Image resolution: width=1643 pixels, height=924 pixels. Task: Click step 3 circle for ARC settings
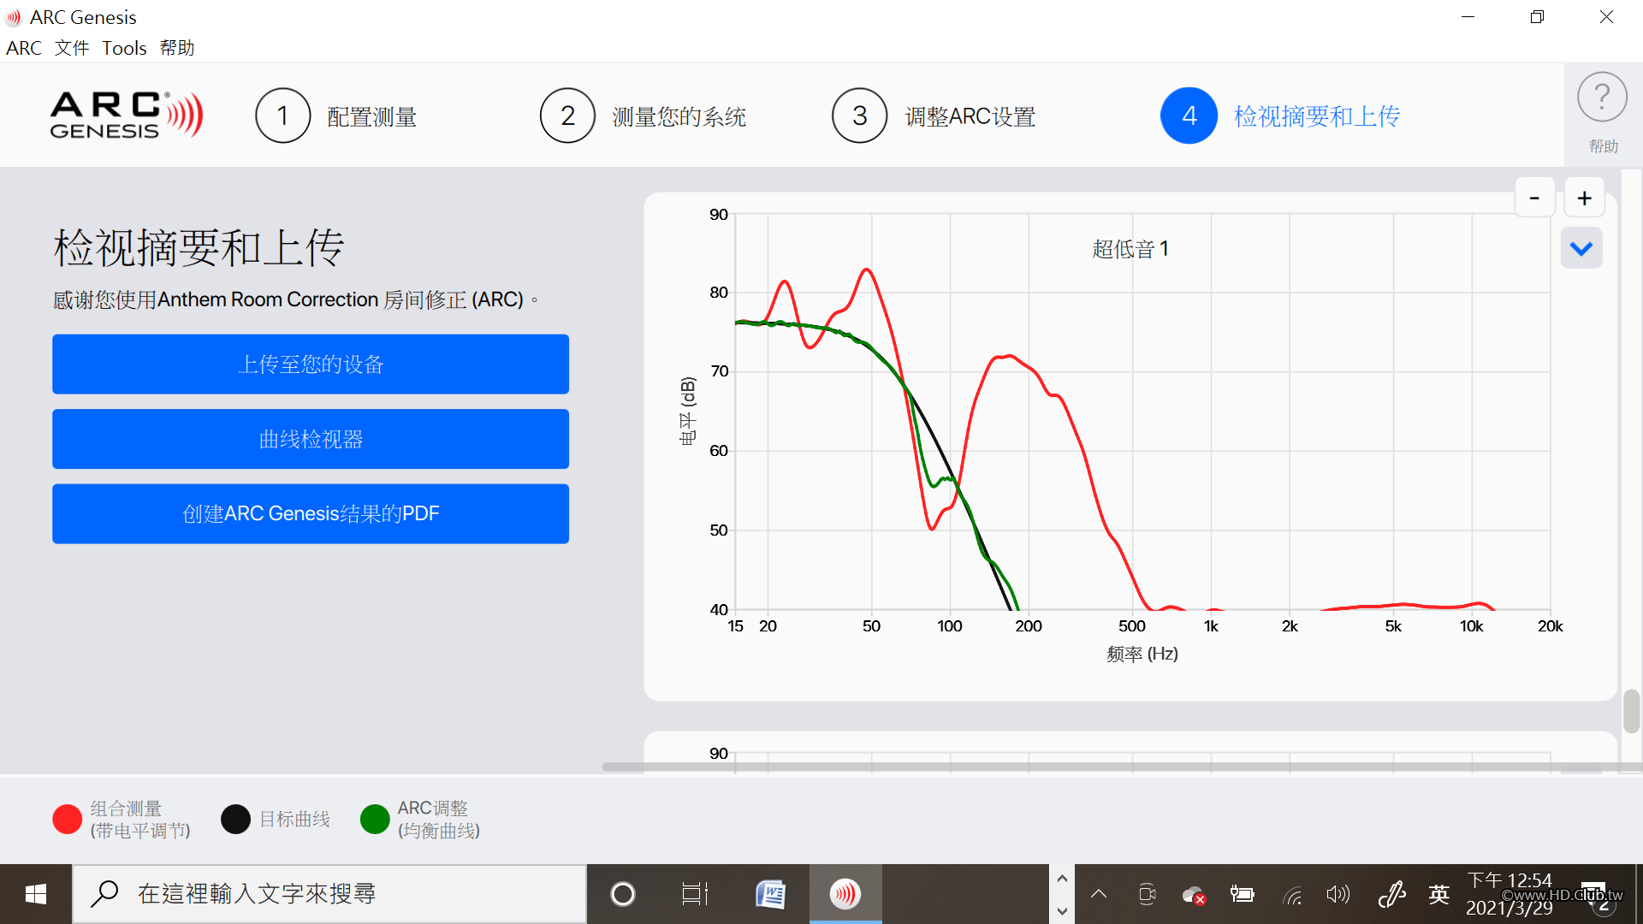(x=859, y=115)
